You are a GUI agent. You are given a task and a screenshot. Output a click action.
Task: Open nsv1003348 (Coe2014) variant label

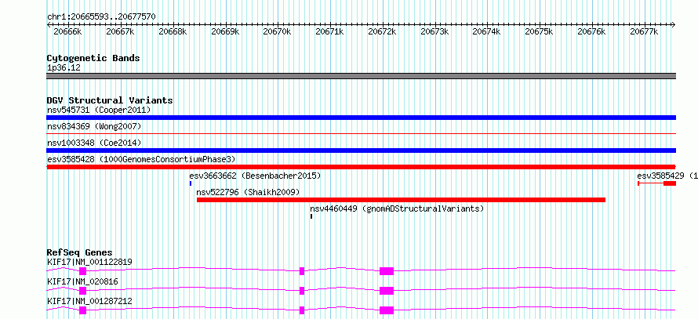tap(94, 143)
